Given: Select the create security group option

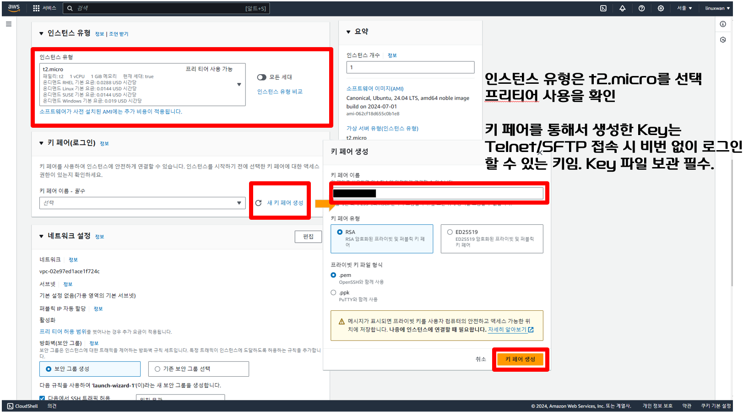Looking at the screenshot, I should [x=90, y=369].
